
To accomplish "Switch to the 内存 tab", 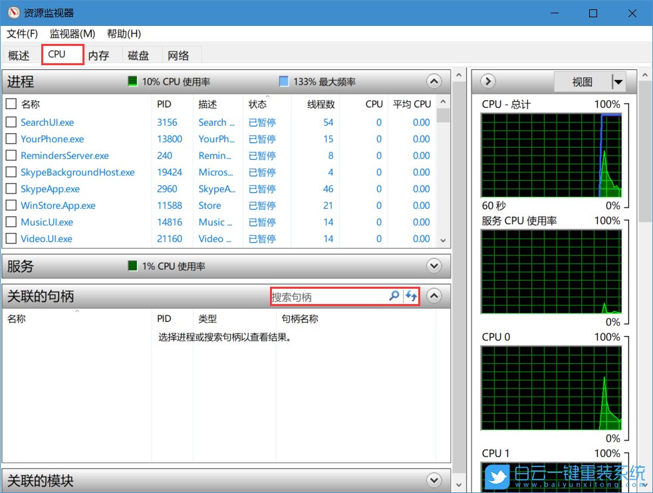I will click(x=98, y=55).
